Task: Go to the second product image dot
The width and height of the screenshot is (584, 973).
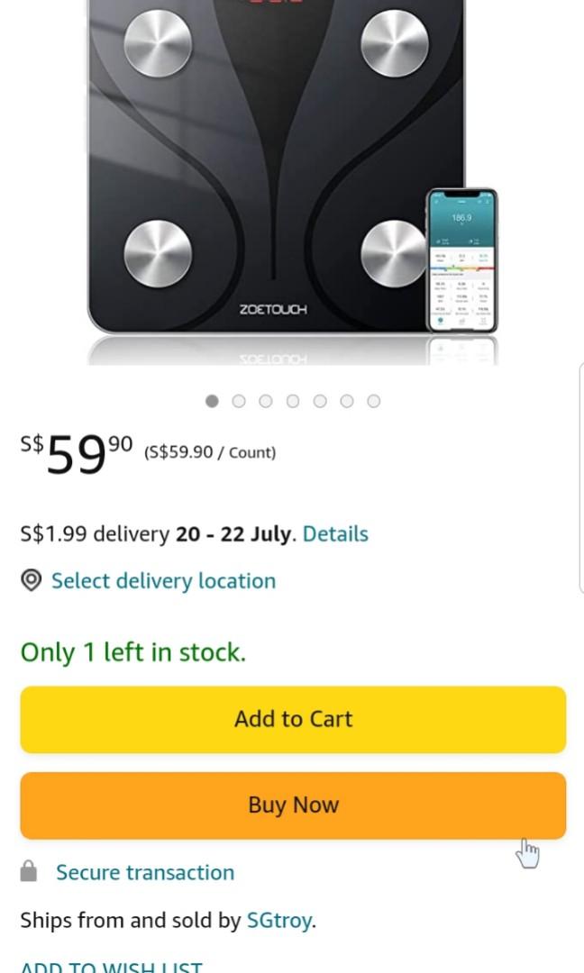Action: (x=239, y=401)
